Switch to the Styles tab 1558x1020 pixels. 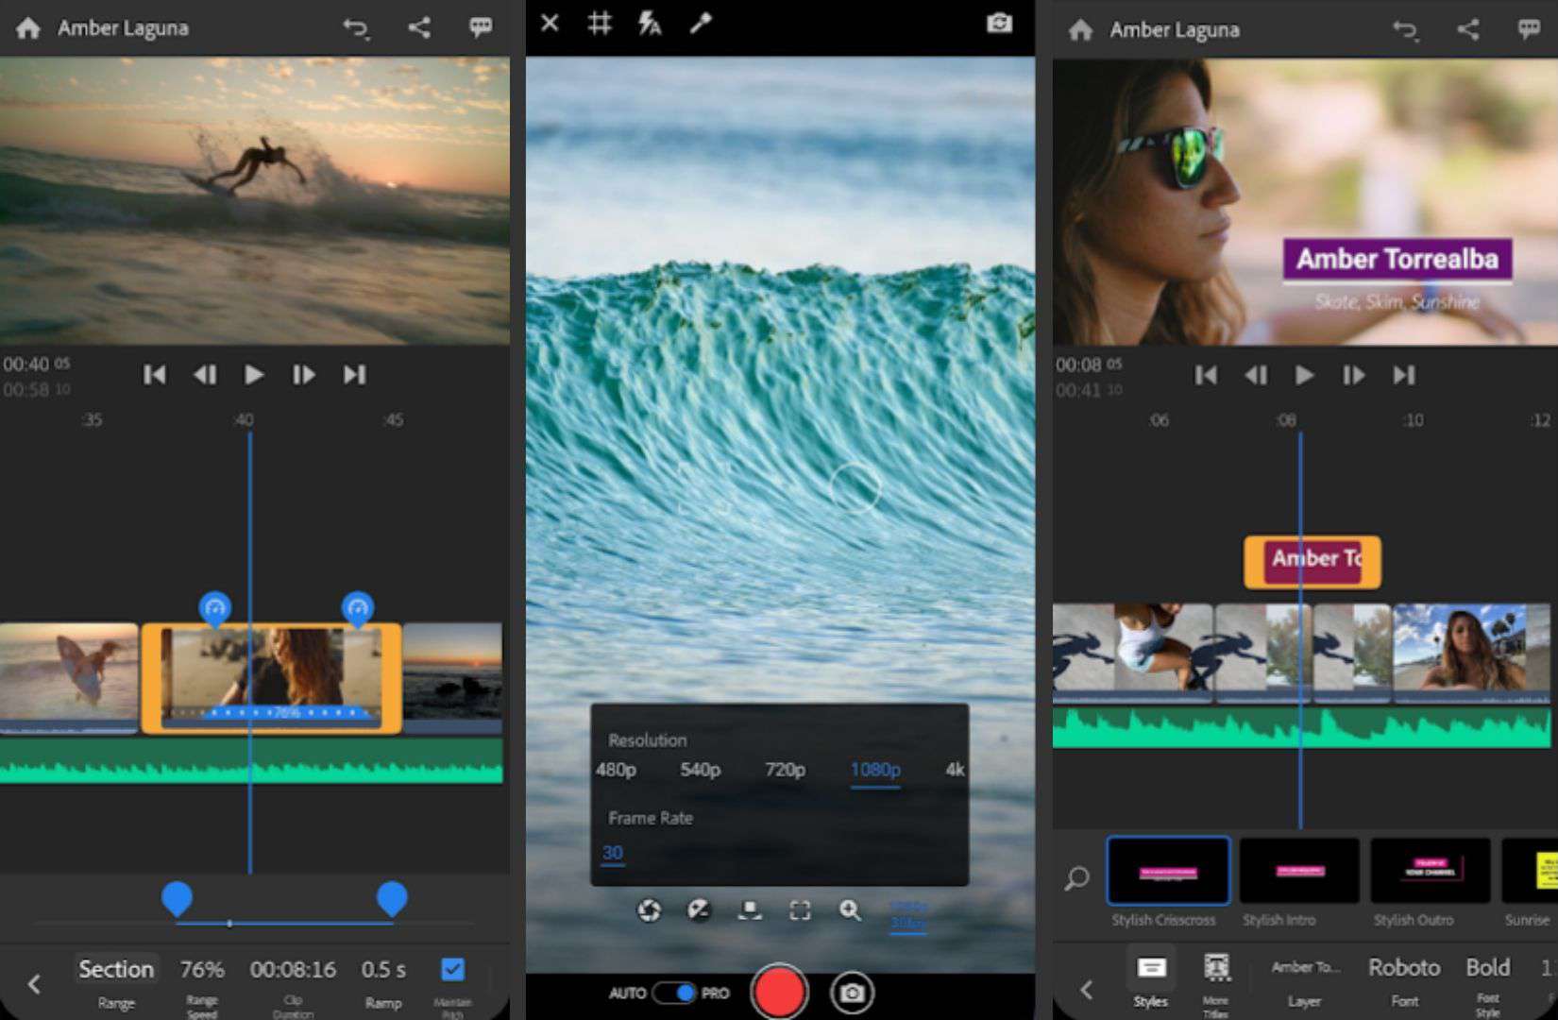click(x=1151, y=967)
